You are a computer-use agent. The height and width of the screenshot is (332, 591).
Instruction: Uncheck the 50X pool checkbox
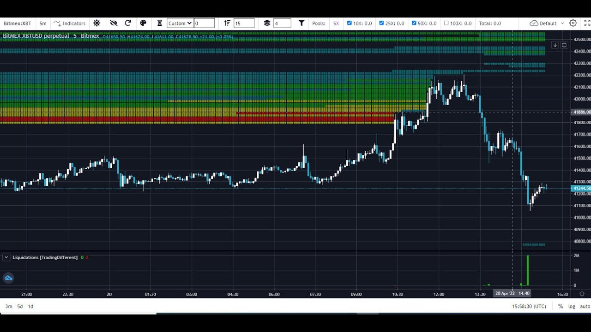[414, 23]
